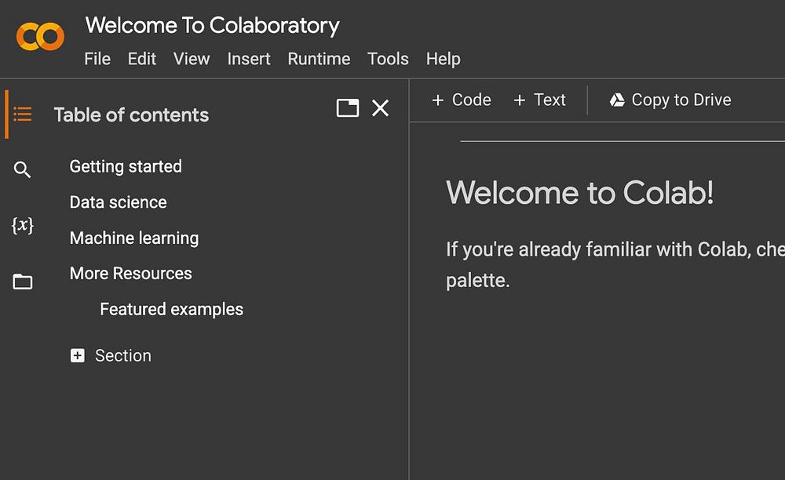Pop out Table of contents into new tab
This screenshot has width=785, height=480.
[x=347, y=108]
